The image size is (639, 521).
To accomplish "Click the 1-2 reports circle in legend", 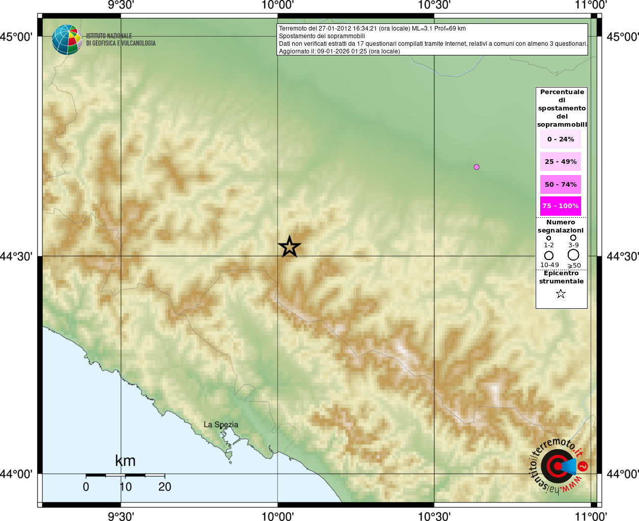I will 548,238.
